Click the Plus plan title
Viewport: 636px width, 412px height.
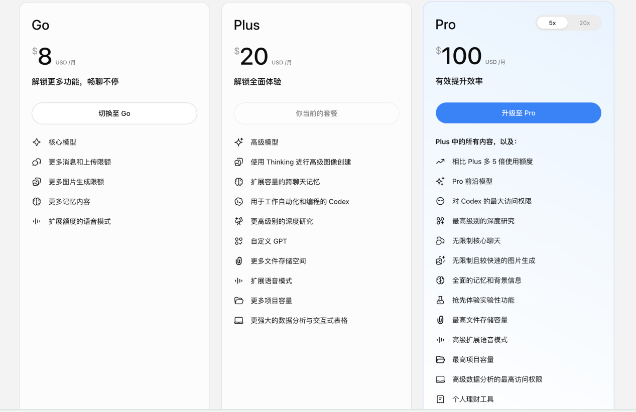click(x=247, y=25)
